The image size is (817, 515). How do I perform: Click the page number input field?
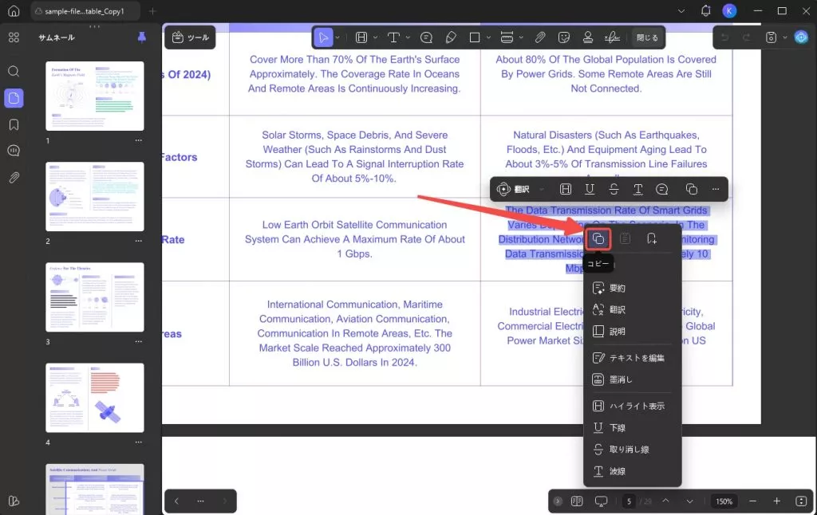pos(629,501)
